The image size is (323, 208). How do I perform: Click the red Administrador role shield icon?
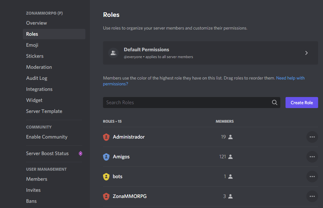click(x=106, y=137)
